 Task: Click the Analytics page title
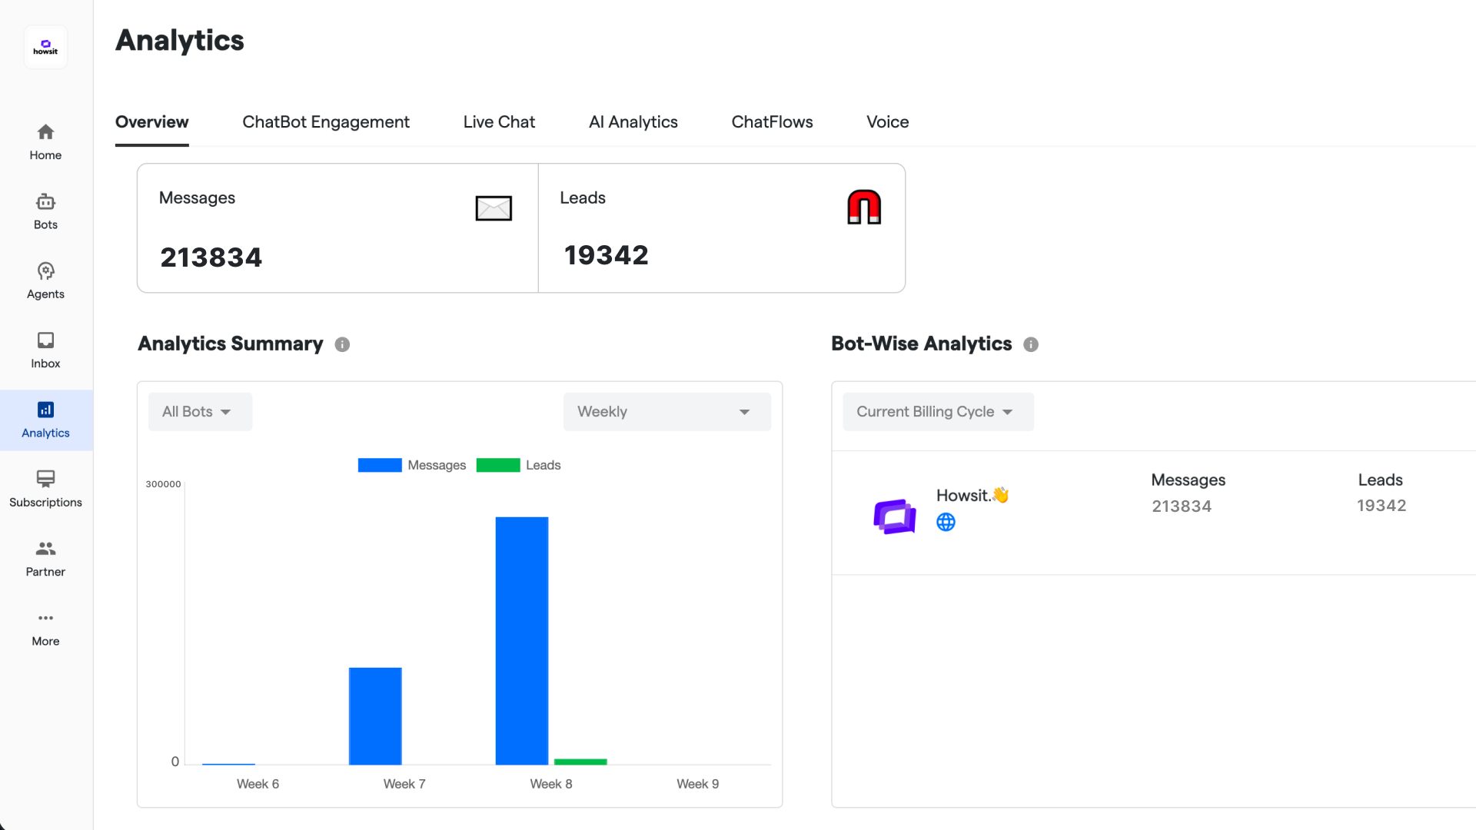pos(180,40)
